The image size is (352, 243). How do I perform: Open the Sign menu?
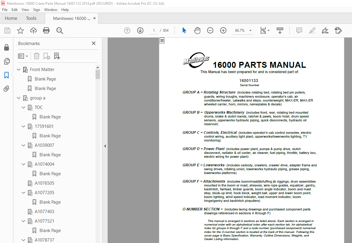point(36,10)
